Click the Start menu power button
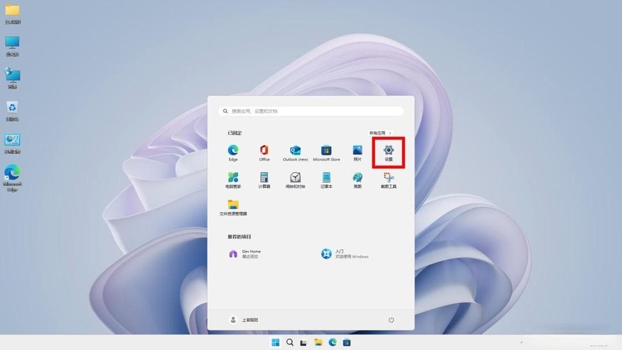Screen dimensions: 622x350 (391, 320)
